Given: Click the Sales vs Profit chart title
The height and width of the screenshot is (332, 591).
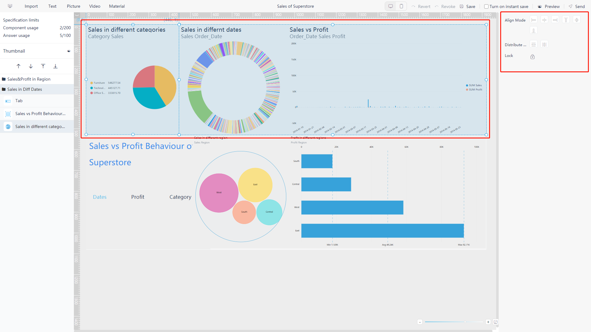Looking at the screenshot, I should [x=309, y=30].
